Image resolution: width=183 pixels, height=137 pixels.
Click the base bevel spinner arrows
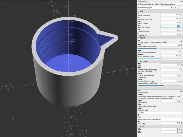pos(181,34)
